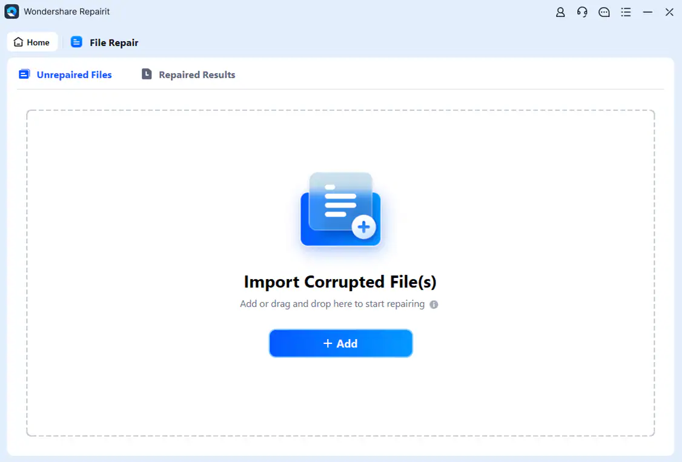Viewport: 682px width, 462px height.
Task: Open the feedback chat bubble icon
Action: [x=604, y=12]
